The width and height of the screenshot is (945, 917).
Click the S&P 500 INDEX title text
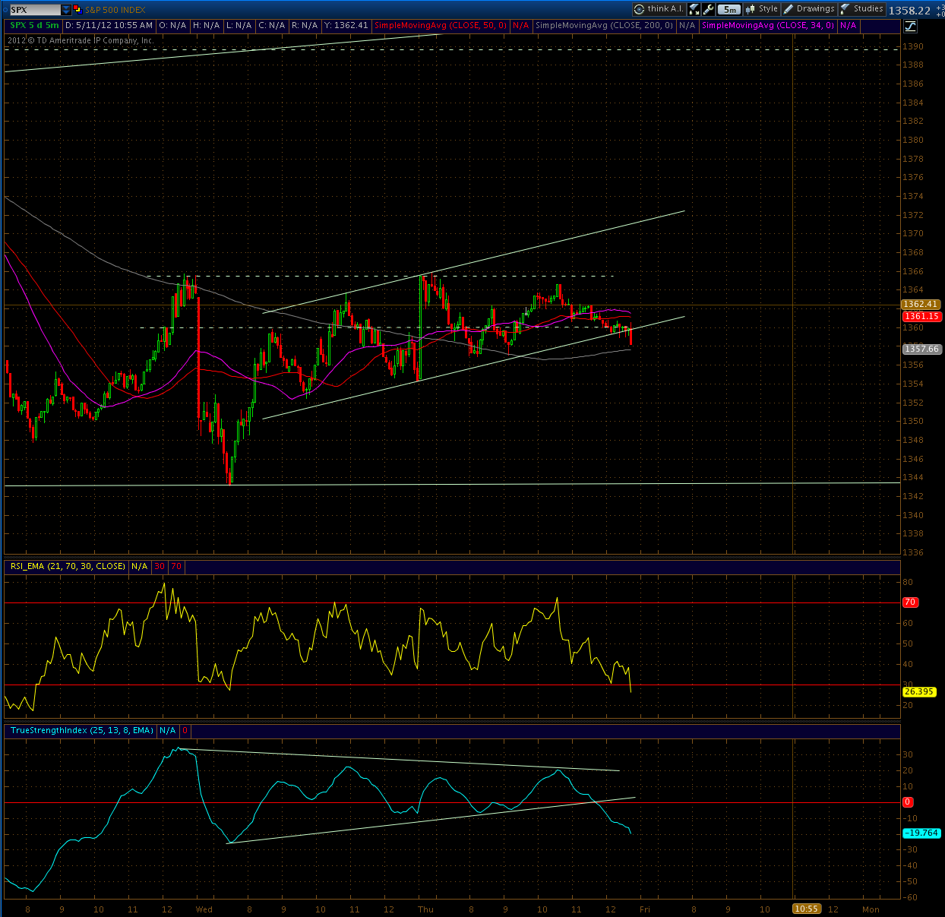tap(115, 10)
